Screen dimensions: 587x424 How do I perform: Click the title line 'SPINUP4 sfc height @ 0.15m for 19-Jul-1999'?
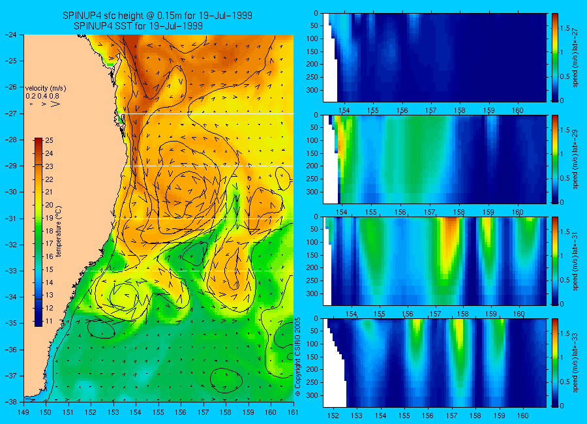click(x=157, y=16)
